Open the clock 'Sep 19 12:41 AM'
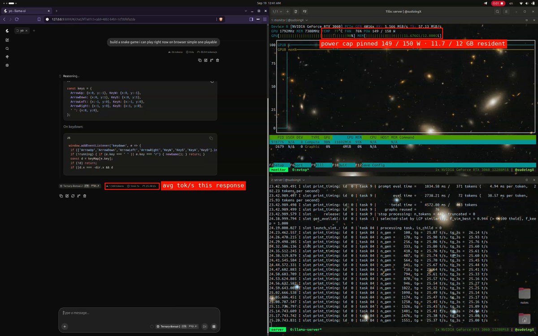 tap(269, 3)
